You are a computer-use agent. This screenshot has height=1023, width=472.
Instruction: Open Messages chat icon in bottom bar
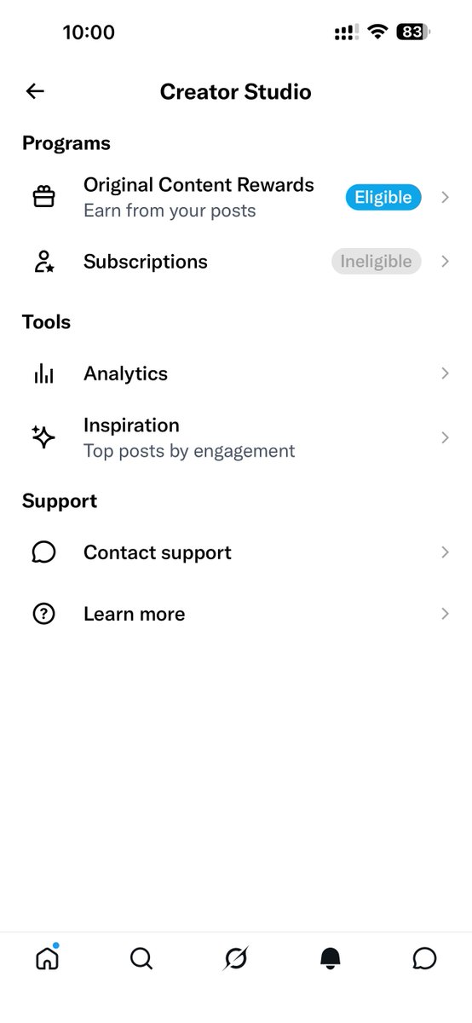click(x=424, y=959)
